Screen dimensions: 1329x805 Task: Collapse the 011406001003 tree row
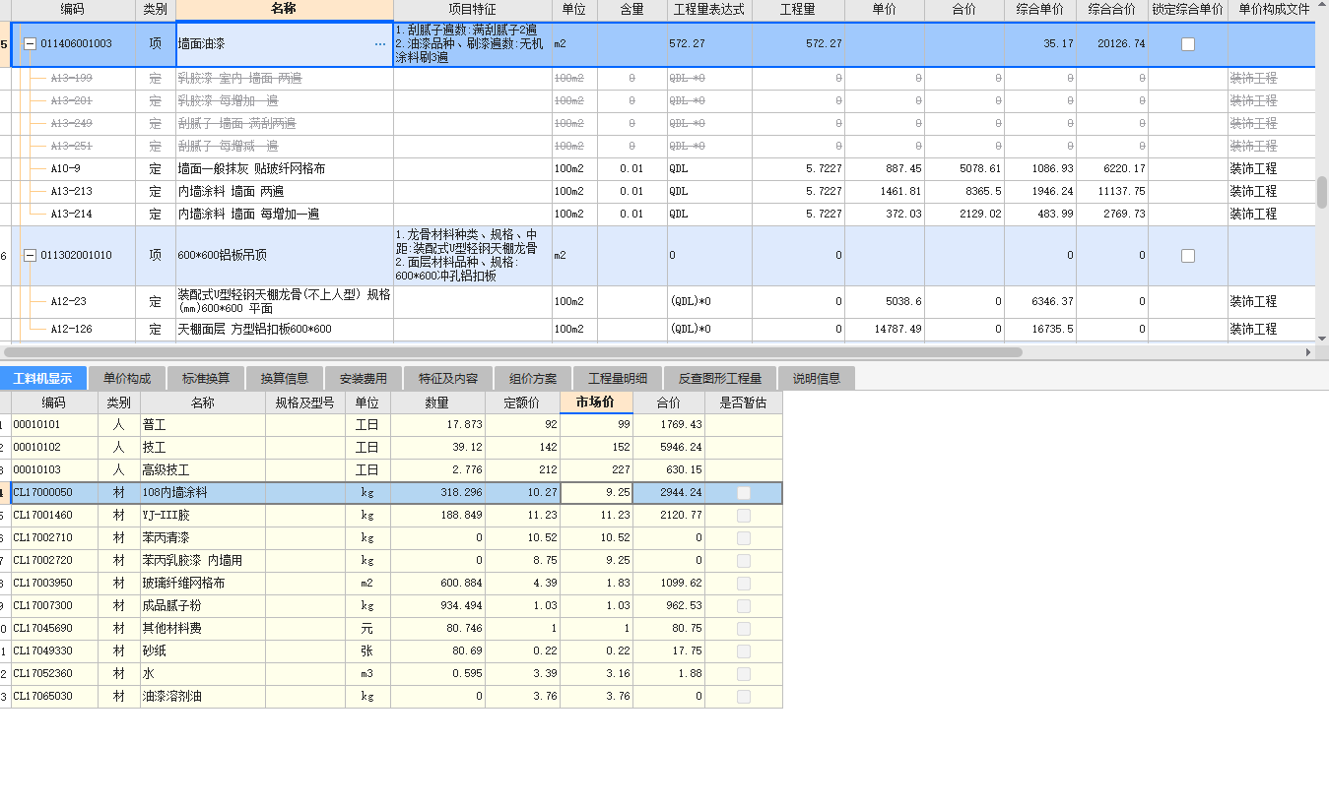tap(31, 44)
